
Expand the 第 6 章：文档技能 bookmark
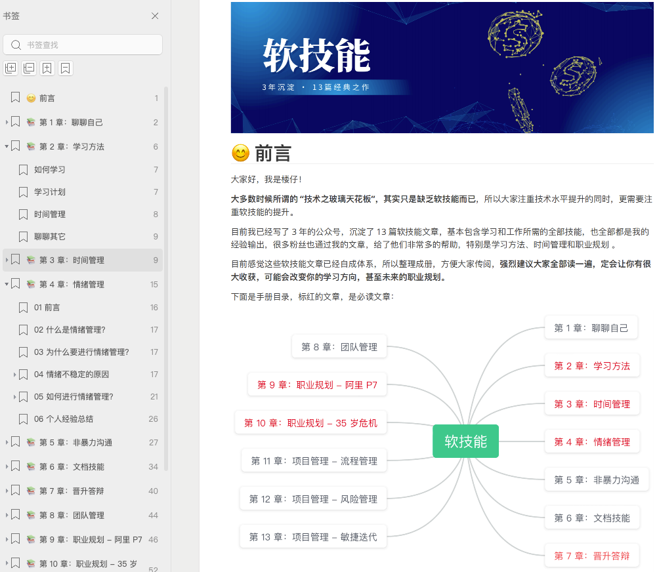click(x=7, y=466)
